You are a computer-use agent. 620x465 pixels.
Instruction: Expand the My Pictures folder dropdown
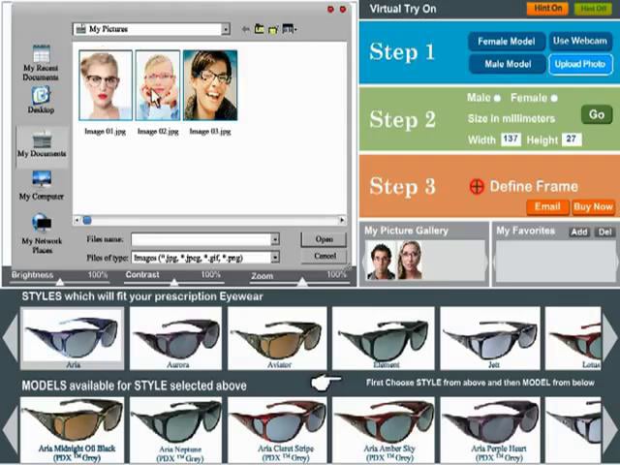(226, 29)
